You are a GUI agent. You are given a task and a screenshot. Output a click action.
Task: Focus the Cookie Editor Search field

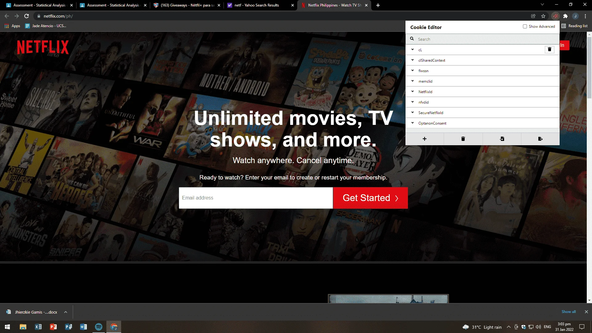pos(482,39)
